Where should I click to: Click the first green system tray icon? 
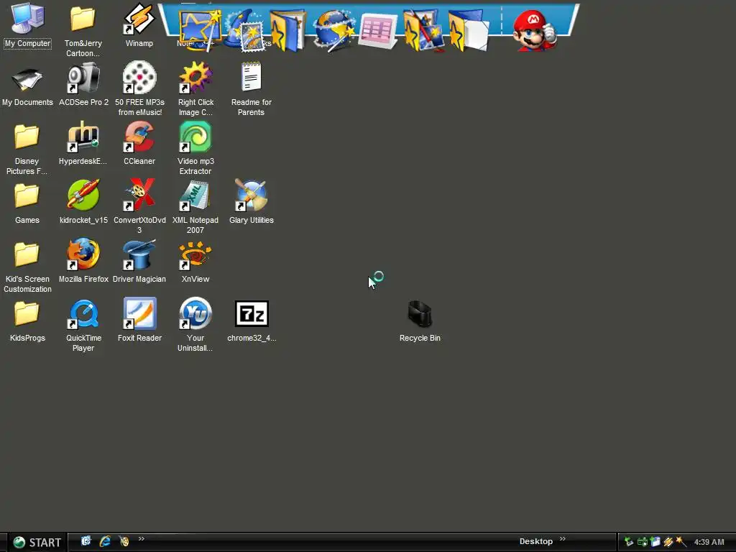coord(629,542)
